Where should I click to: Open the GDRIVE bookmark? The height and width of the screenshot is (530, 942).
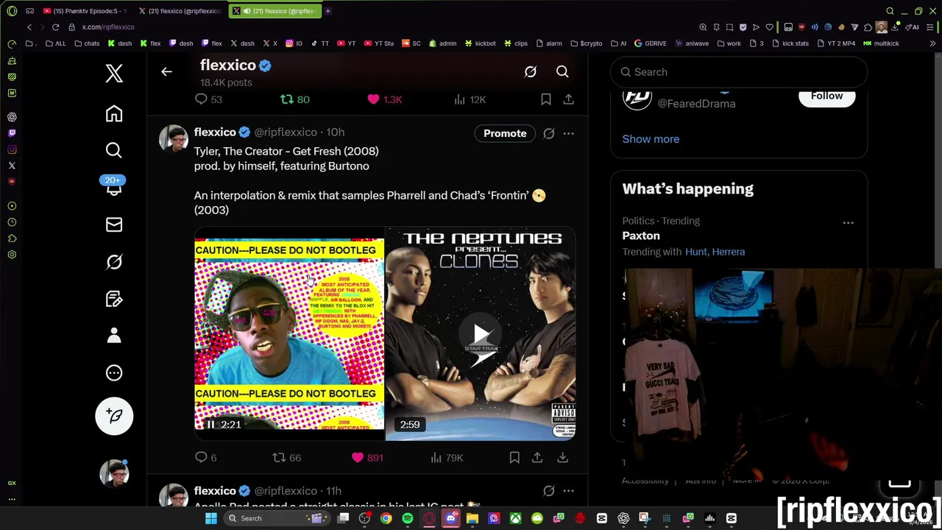(x=650, y=43)
